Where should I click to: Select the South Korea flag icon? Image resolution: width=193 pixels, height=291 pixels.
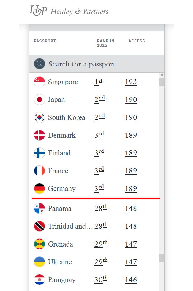39,117
